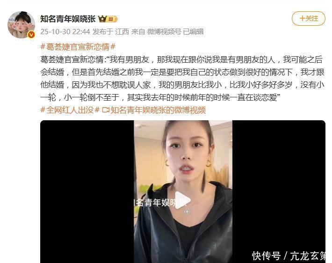Screen dimensions: 332x263
Task: Click the +关注 follow button
Action: [309, 19]
